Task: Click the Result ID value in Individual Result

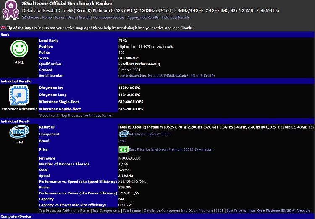Action: point(216,127)
